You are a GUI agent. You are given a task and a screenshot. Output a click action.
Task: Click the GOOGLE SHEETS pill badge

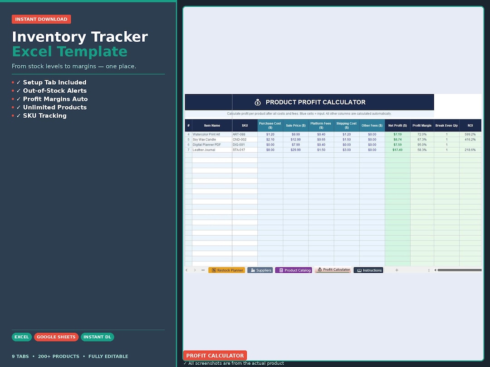click(x=56, y=337)
